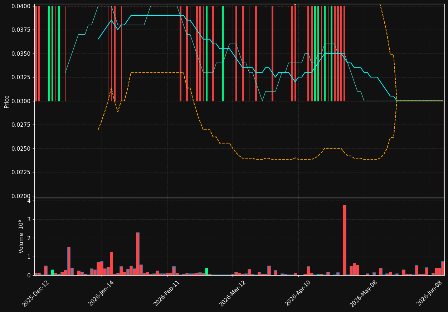The height and width of the screenshot is (312, 448).
Task: Click the 2026-Jun-08 date label
Action: point(429,293)
